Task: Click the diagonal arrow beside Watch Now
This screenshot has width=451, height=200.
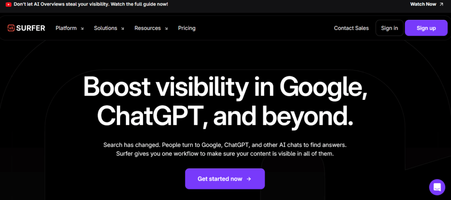Action: point(441,4)
